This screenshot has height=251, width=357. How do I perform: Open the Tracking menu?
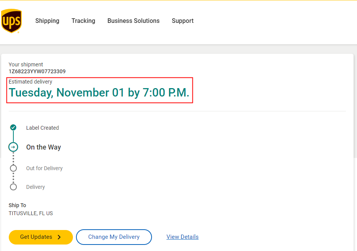point(83,21)
